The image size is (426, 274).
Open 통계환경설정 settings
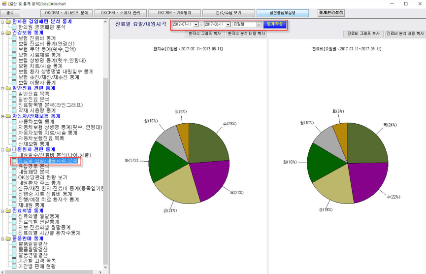(x=331, y=12)
